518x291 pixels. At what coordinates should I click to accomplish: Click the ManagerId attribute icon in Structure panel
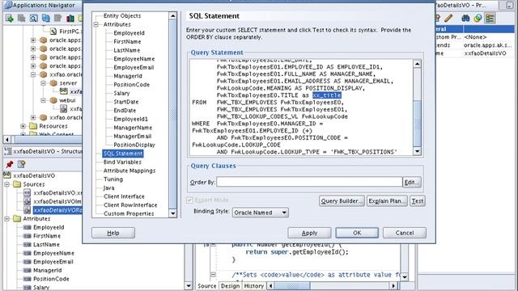pos(28,270)
